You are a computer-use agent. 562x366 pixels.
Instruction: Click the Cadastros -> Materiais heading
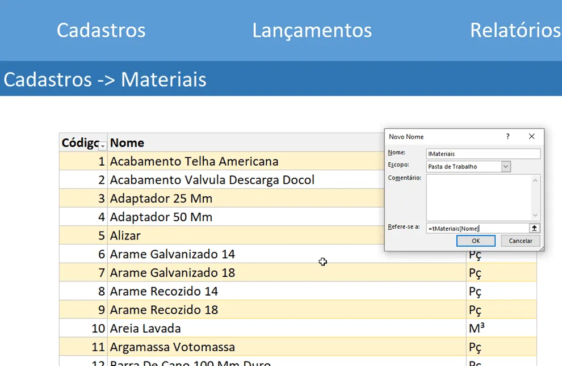[x=105, y=79]
